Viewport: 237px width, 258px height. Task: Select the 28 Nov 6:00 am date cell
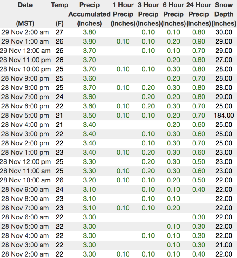tap(25, 217)
